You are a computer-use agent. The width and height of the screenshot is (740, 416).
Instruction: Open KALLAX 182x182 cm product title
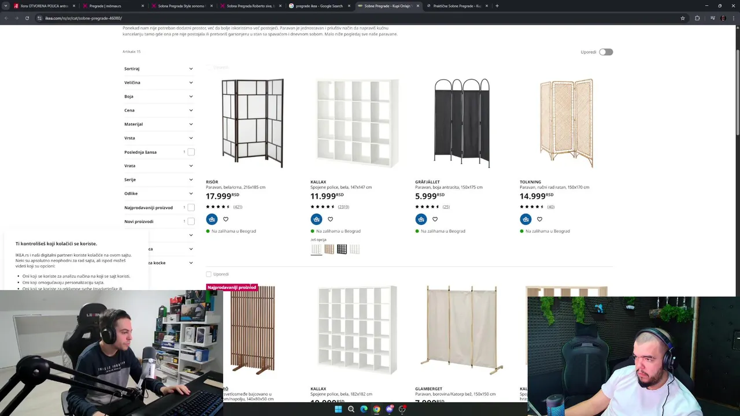pos(318,389)
